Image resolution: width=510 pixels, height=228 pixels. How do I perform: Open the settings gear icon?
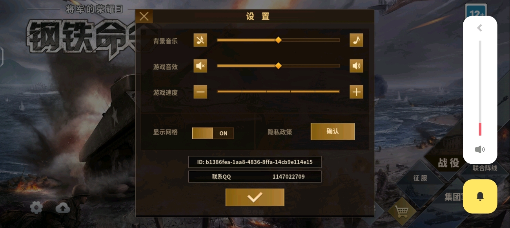36,208
